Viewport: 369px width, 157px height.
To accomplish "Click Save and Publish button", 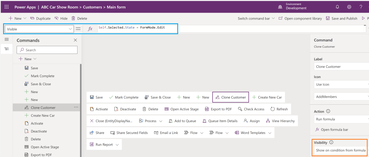I will [342, 18].
